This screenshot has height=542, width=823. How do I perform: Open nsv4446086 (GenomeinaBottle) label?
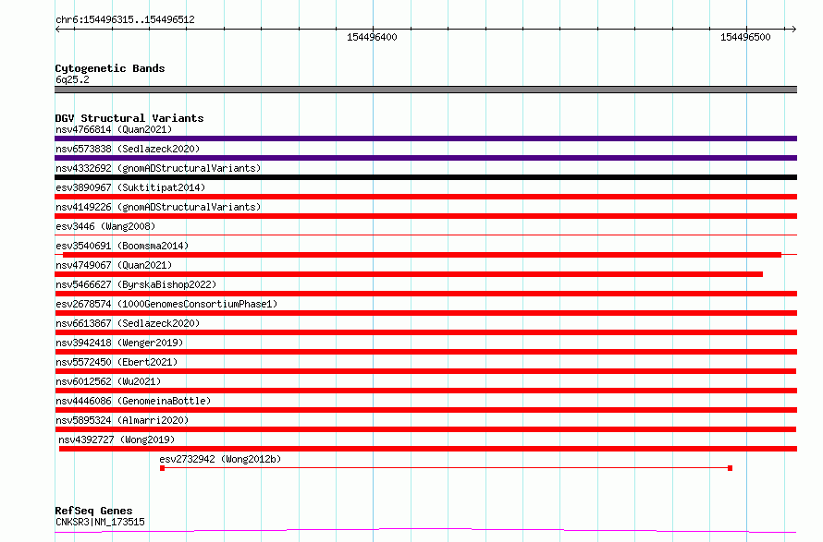(x=133, y=401)
